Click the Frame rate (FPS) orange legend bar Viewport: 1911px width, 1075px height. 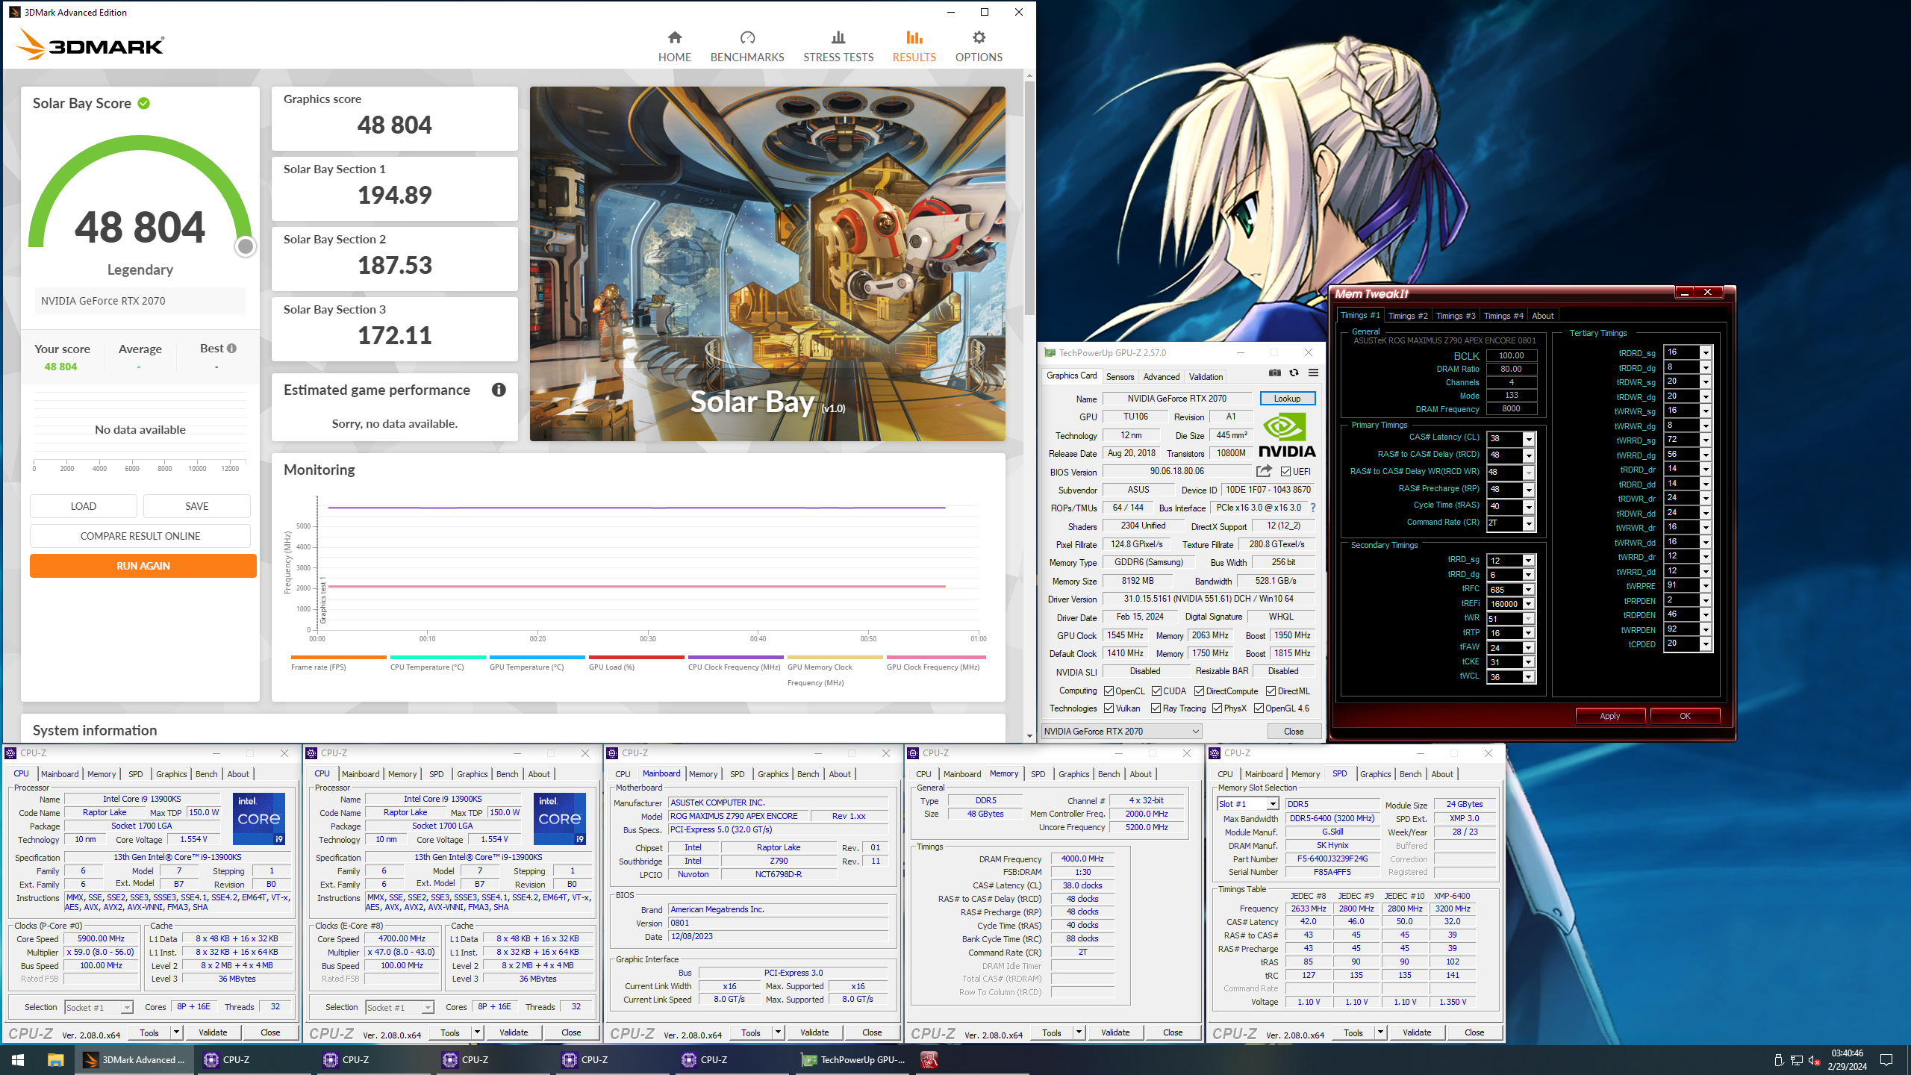(x=339, y=658)
